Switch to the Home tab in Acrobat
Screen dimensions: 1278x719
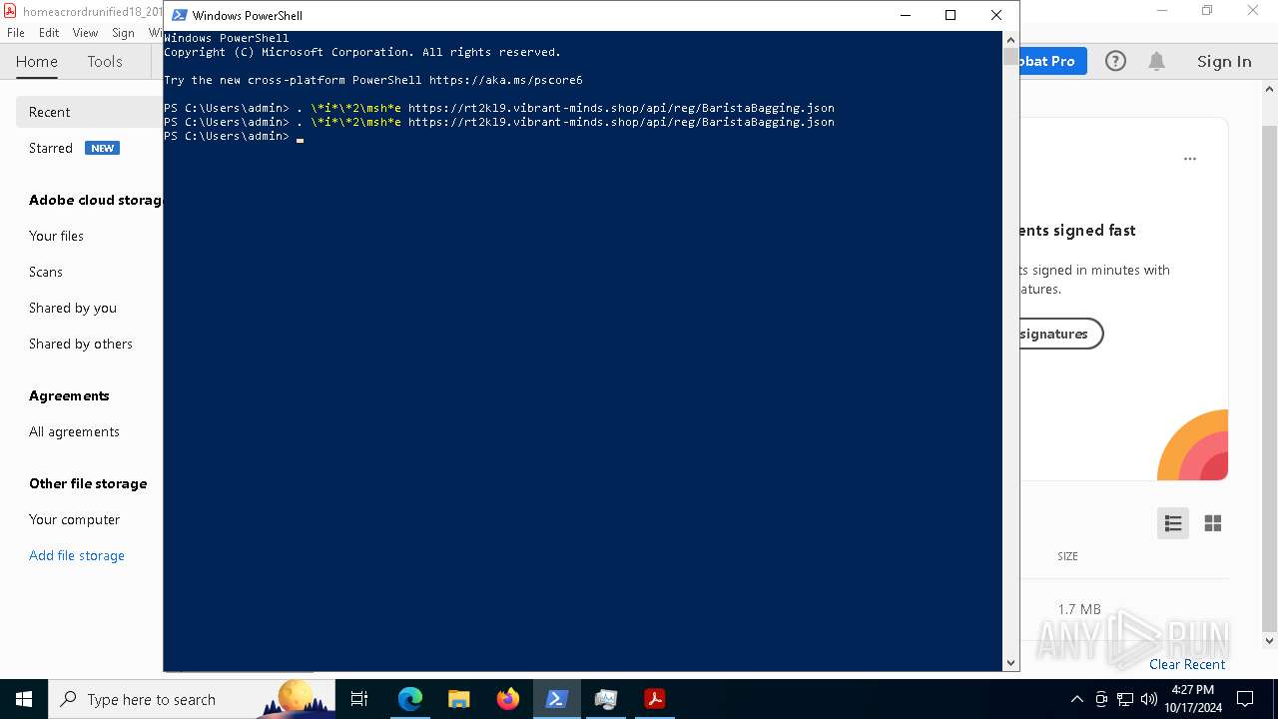point(37,61)
